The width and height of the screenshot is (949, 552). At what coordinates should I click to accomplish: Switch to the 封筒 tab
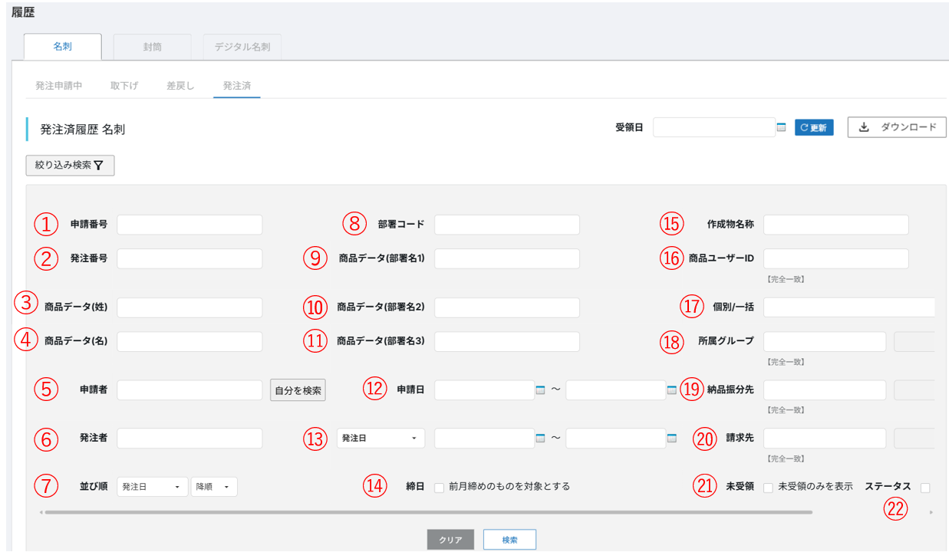pos(152,47)
